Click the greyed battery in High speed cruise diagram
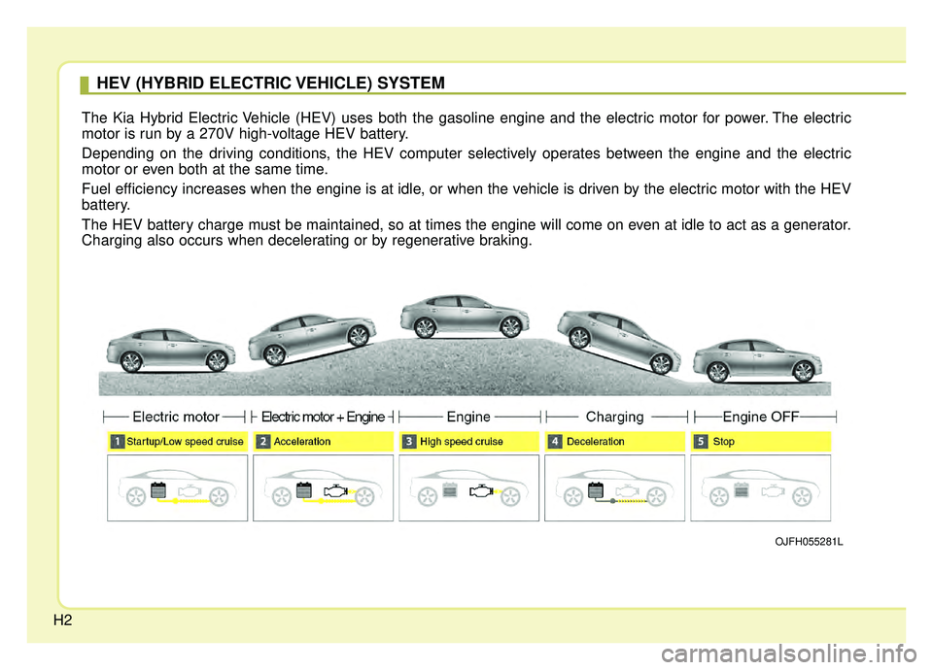Viewport: 933px width, 670px height. click(450, 489)
